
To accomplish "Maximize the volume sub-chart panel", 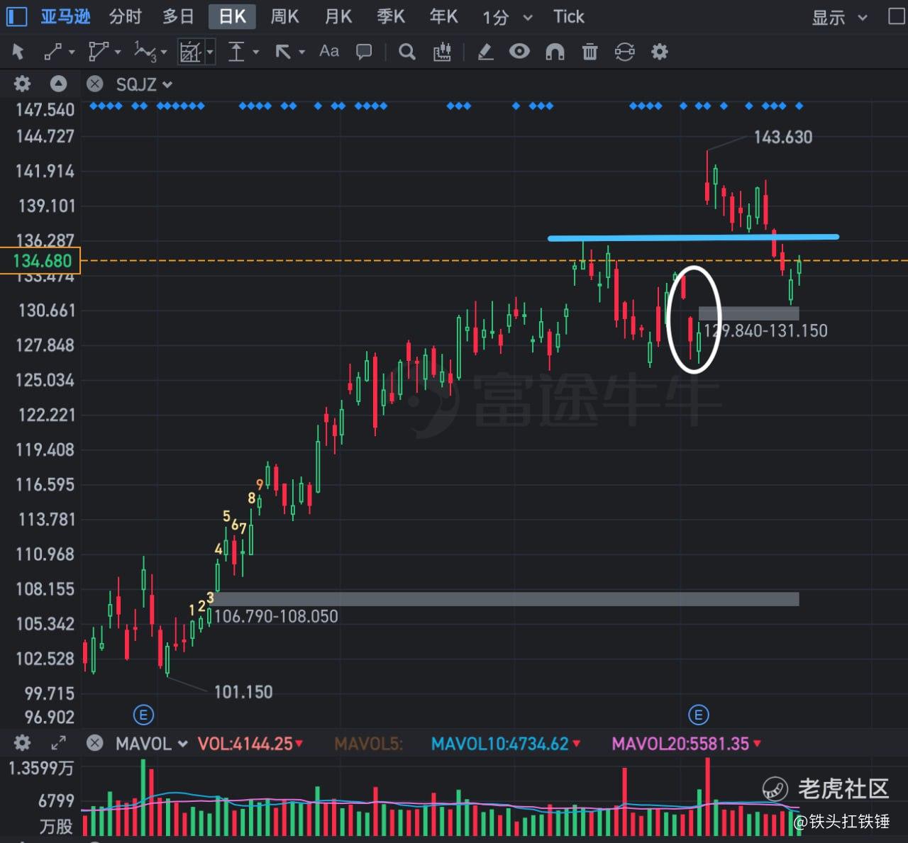I will [x=59, y=743].
